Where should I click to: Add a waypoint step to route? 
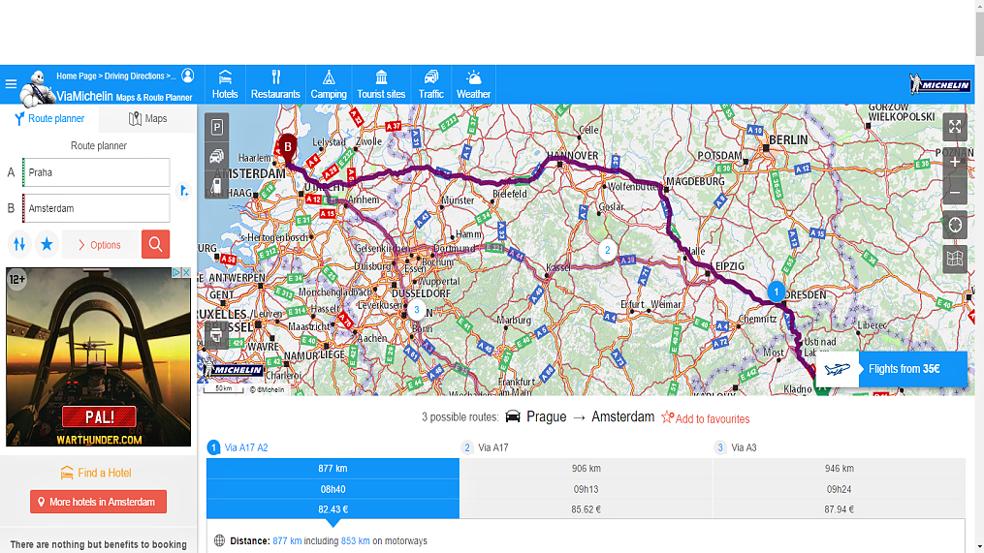click(x=184, y=190)
